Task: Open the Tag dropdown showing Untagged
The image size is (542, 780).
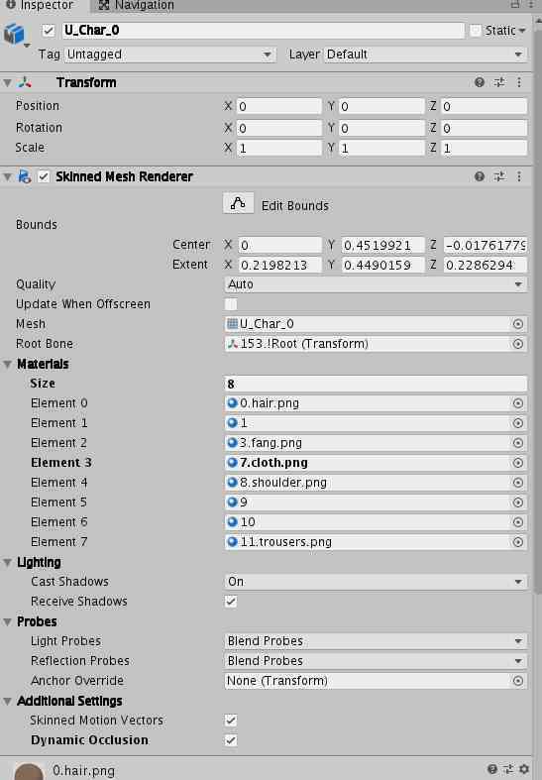Action: (x=170, y=55)
